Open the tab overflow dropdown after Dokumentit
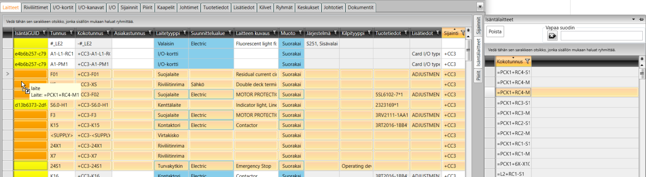 tap(480, 7)
